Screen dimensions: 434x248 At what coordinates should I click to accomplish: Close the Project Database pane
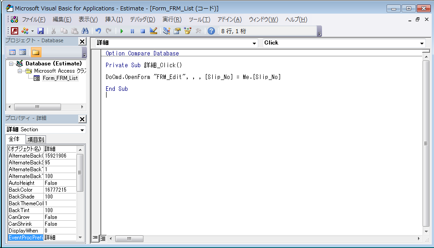[82, 41]
